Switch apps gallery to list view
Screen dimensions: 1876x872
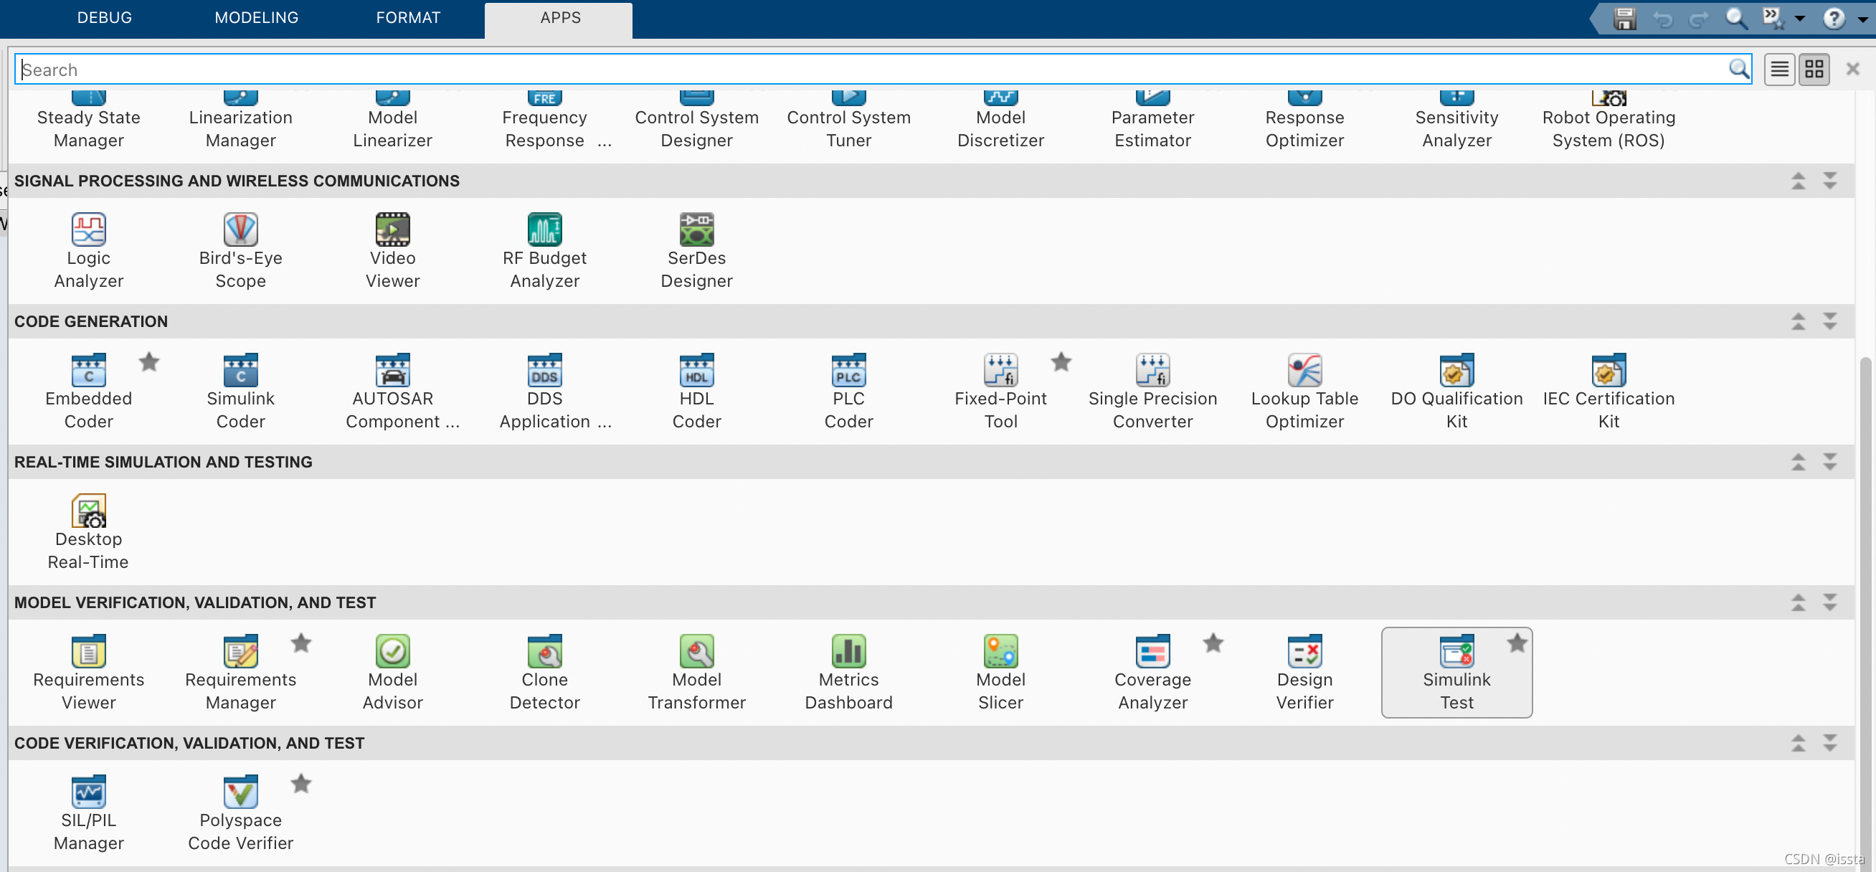pyautogui.click(x=1778, y=70)
